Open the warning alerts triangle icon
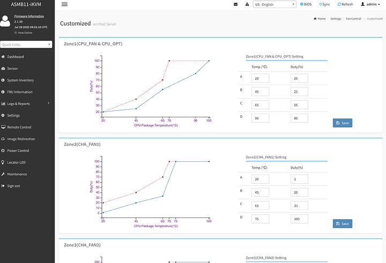Viewport: 386px width, 263px height. [x=247, y=4]
